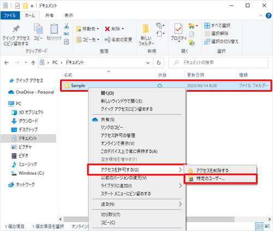This screenshot has width=273, height=231.
Task: Open the Move to (移動先) dropdown
Action: click(87, 29)
